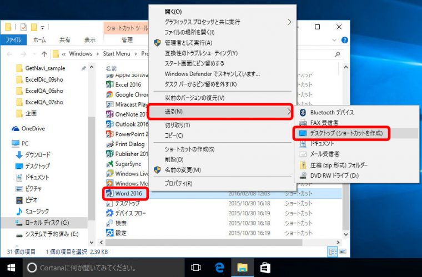Select the 検索 shortcut
422x277 pixels.
(x=116, y=223)
